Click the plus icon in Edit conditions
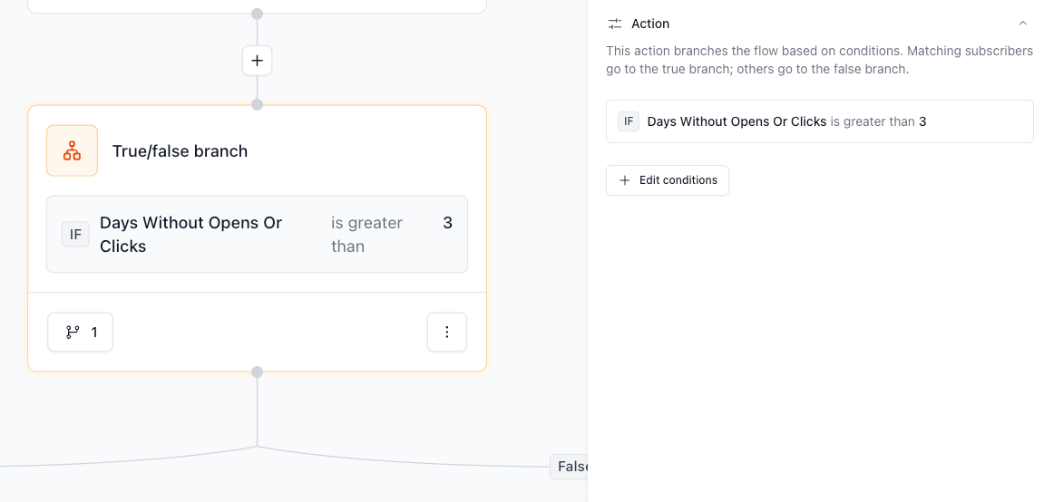Viewport: 1044px width, 502px height. 624,180
